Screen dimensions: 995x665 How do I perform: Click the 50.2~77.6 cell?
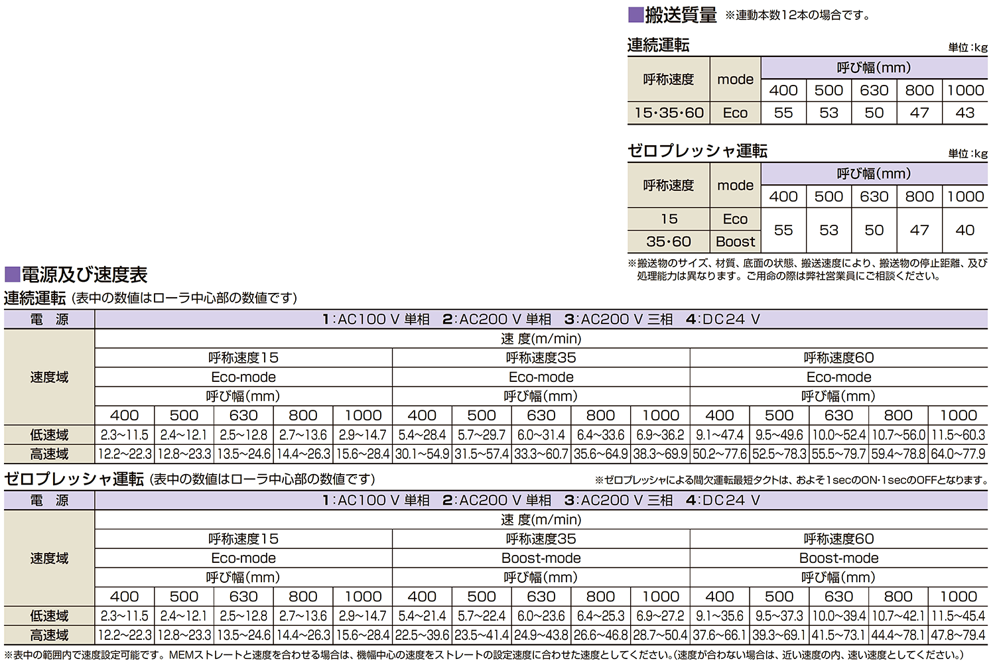(x=720, y=454)
